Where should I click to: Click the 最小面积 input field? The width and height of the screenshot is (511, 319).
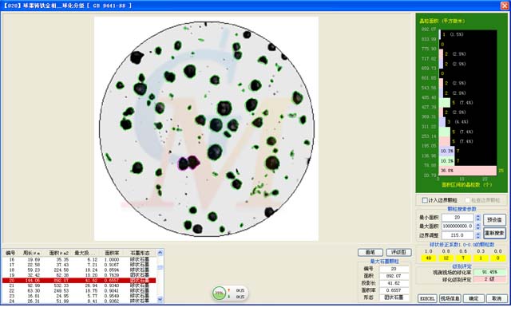(458, 217)
